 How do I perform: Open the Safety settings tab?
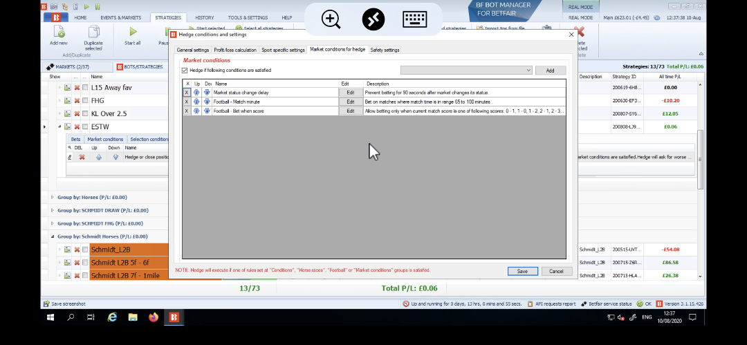coord(385,50)
